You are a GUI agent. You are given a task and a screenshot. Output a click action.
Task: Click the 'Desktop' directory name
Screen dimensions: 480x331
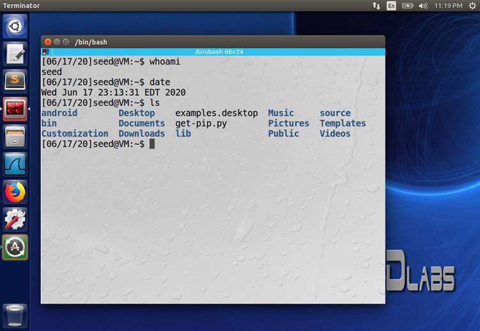137,113
